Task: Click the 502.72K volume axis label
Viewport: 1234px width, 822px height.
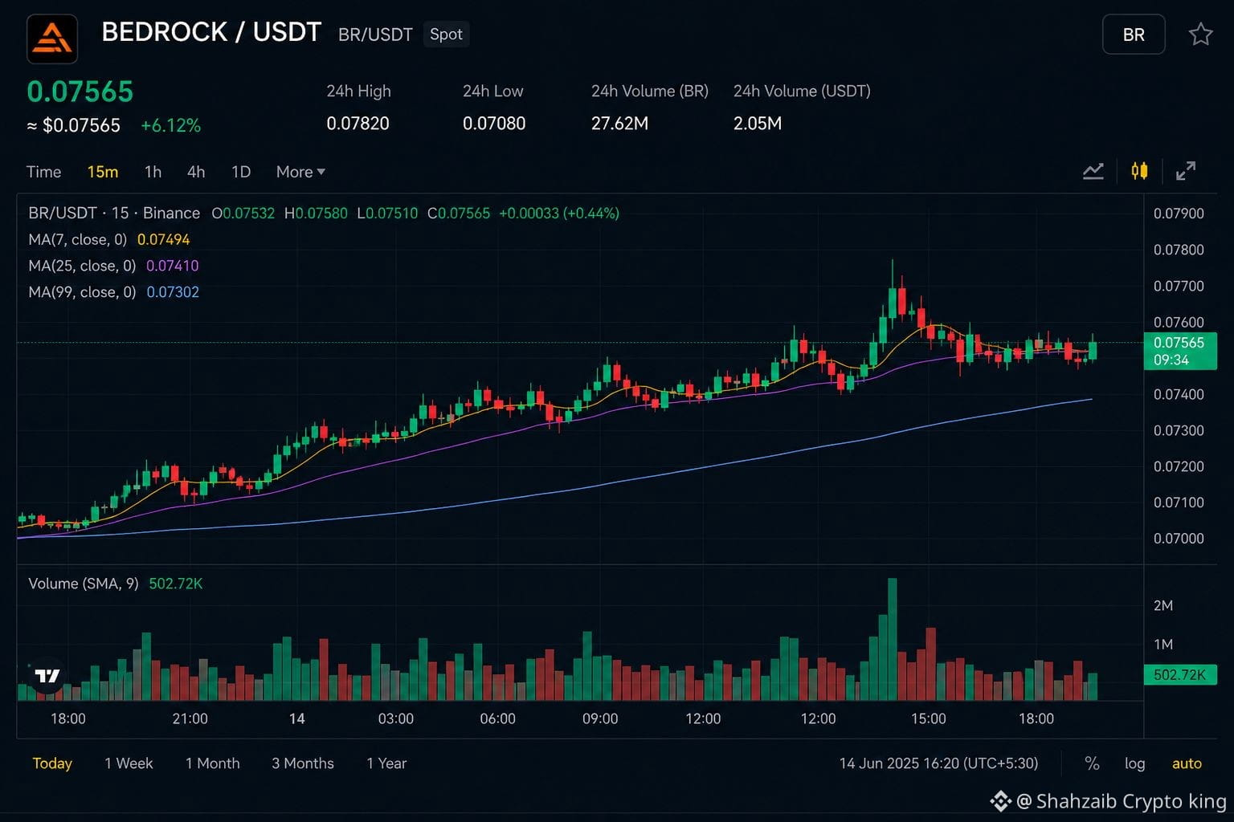Action: tap(1179, 675)
